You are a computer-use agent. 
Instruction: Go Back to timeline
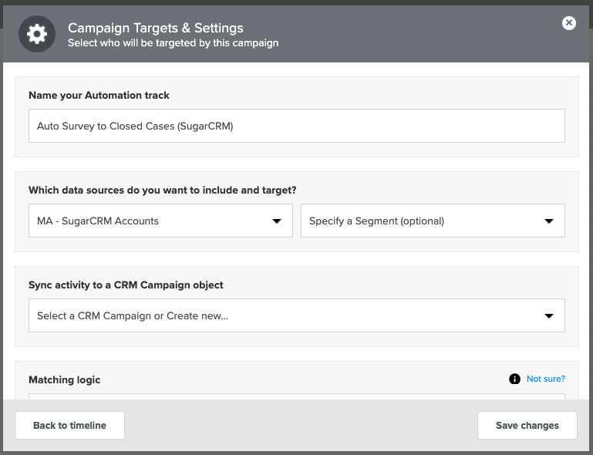70,426
